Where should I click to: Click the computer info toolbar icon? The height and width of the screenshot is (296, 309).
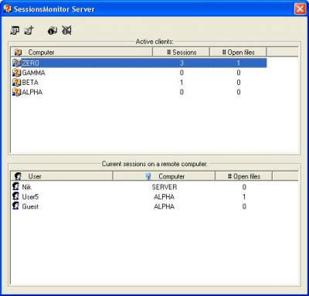53,31
